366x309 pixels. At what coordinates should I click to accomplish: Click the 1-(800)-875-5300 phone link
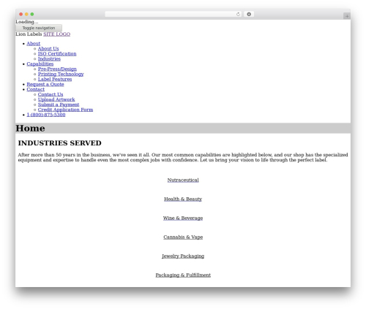point(46,115)
